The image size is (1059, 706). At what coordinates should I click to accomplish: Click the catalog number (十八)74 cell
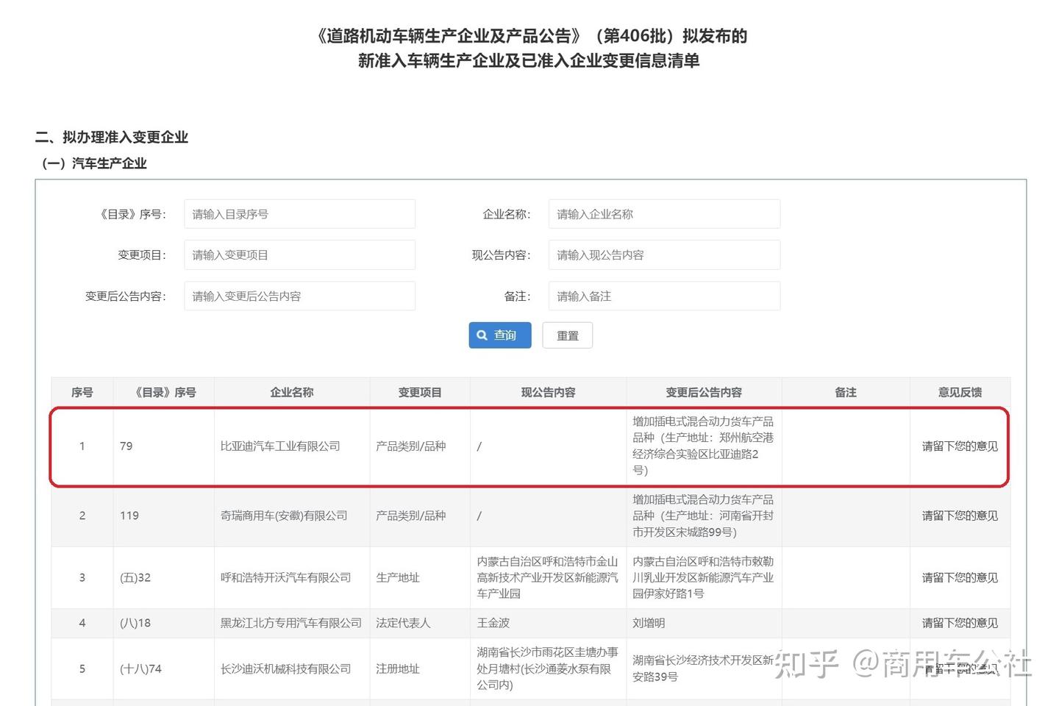click(x=164, y=668)
